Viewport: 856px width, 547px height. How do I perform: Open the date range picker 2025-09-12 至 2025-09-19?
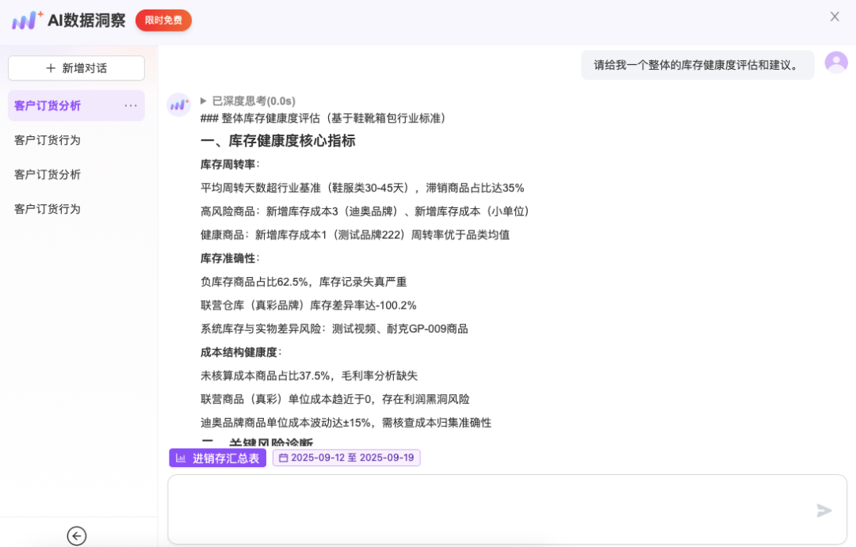(346, 458)
